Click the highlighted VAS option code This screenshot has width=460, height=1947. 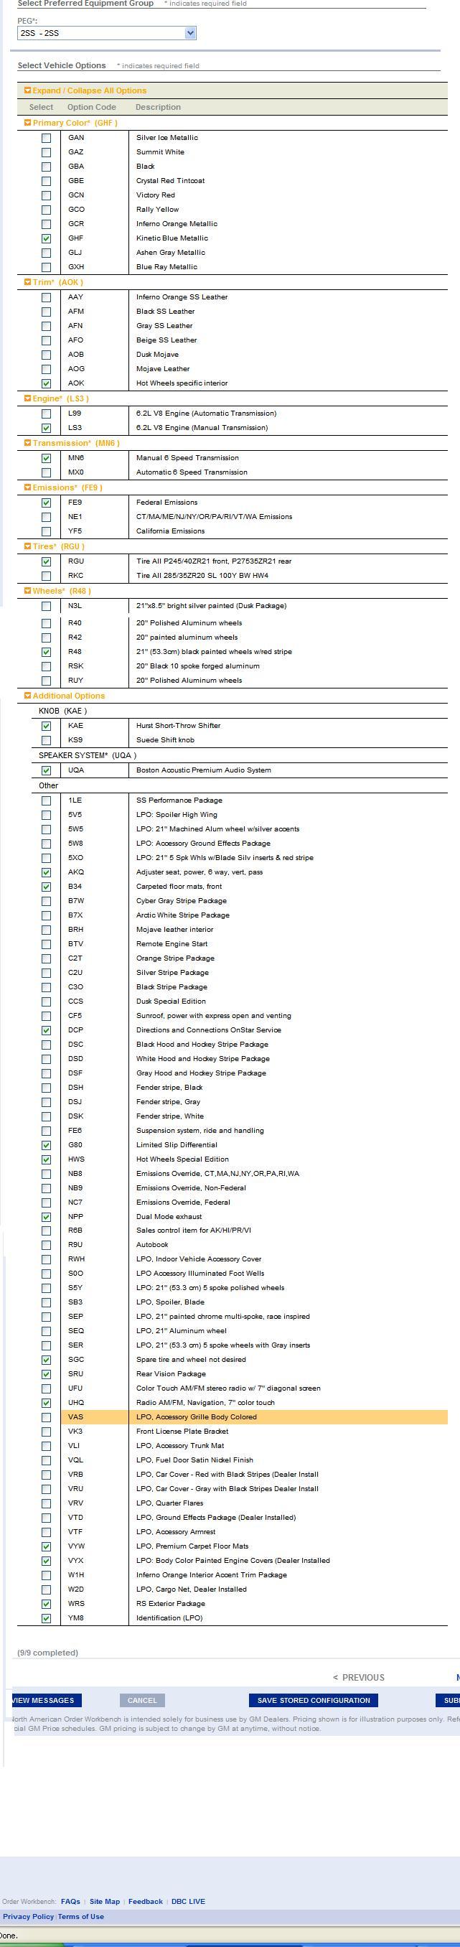click(x=75, y=1417)
